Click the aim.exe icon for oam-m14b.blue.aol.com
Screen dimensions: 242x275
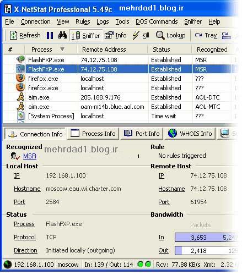click(x=20, y=106)
